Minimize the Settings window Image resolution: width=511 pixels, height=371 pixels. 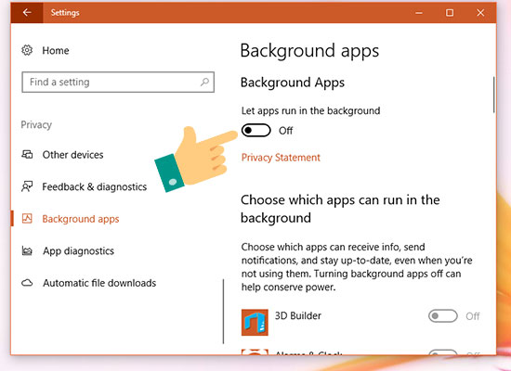(x=419, y=13)
